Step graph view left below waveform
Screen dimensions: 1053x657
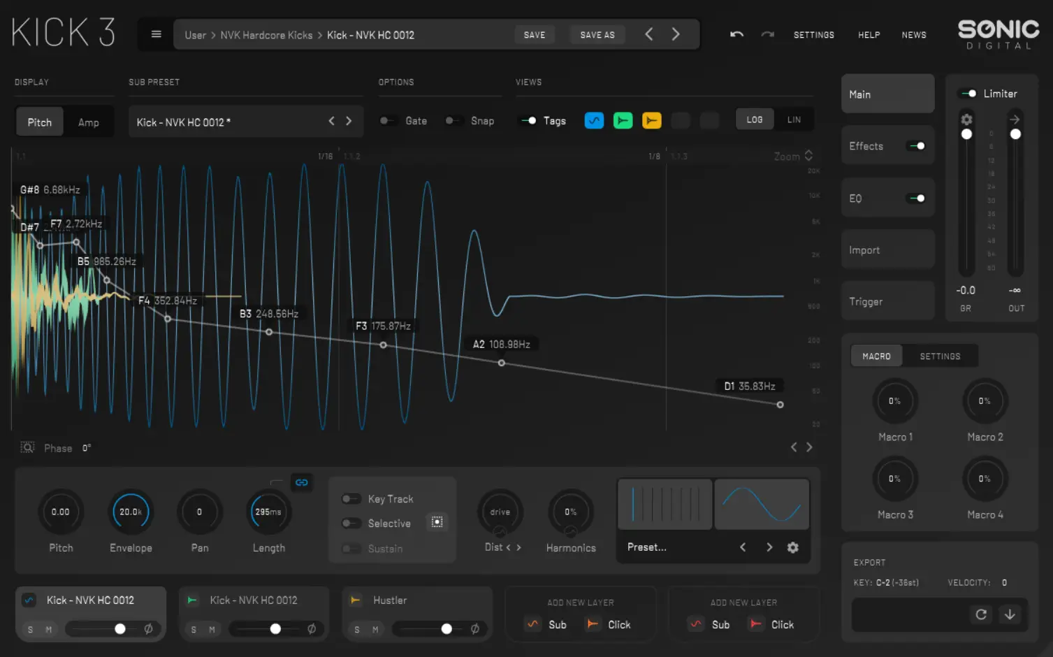794,447
